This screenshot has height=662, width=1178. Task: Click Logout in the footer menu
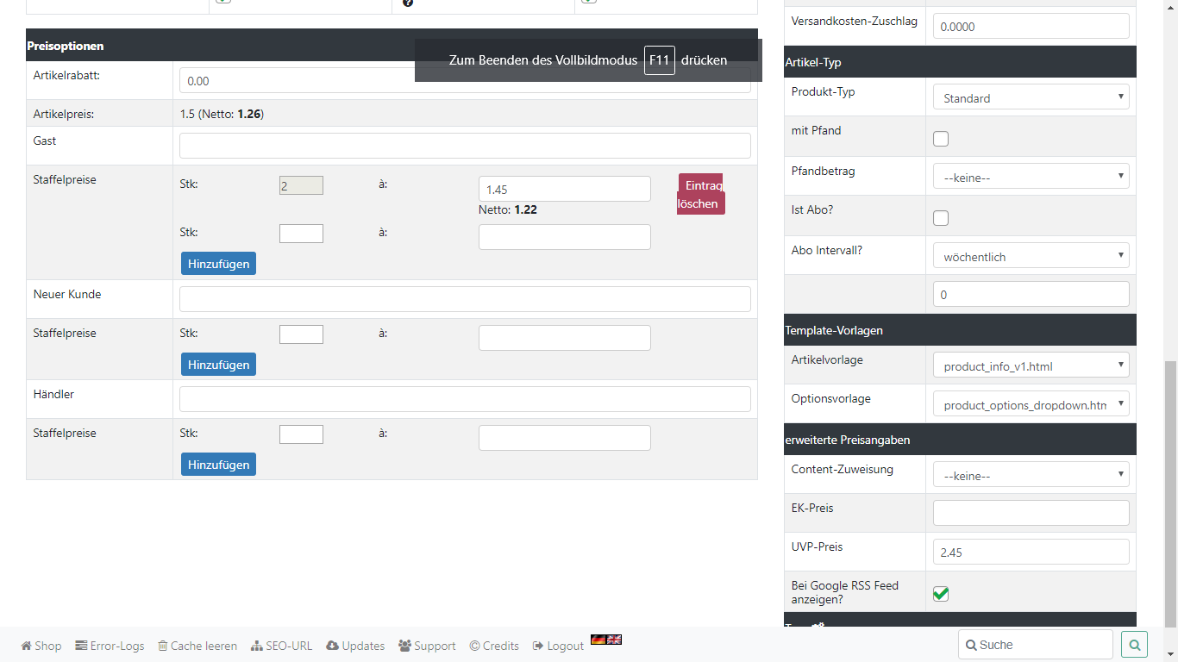(558, 646)
